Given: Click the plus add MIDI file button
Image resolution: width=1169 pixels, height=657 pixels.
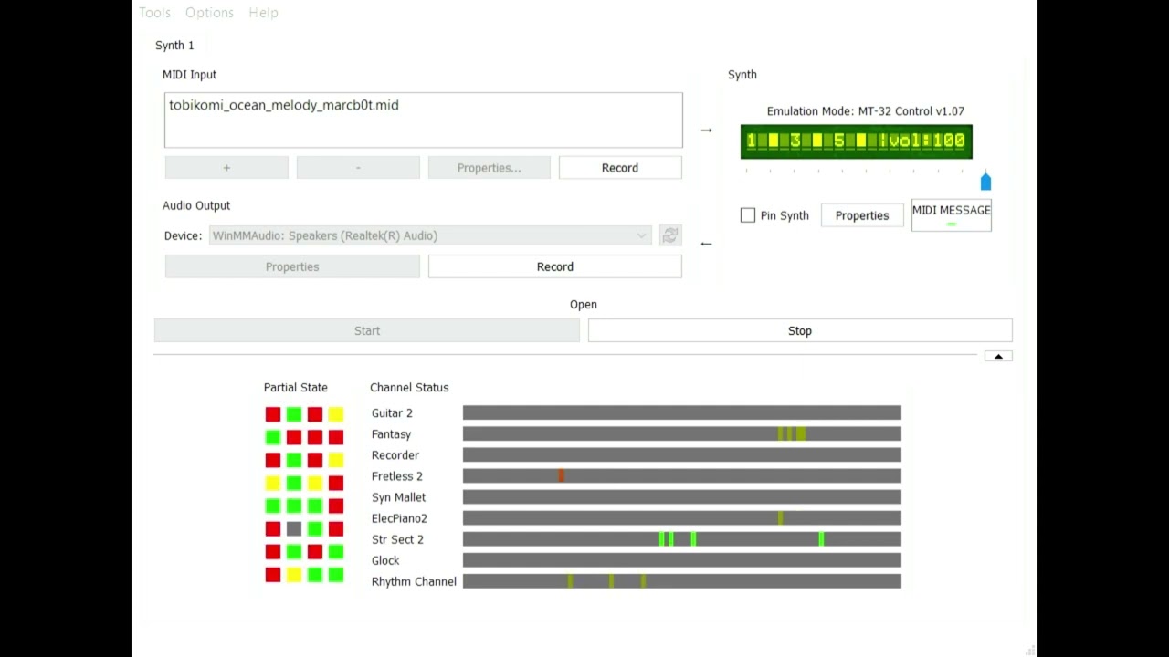Looking at the screenshot, I should pyautogui.click(x=226, y=168).
